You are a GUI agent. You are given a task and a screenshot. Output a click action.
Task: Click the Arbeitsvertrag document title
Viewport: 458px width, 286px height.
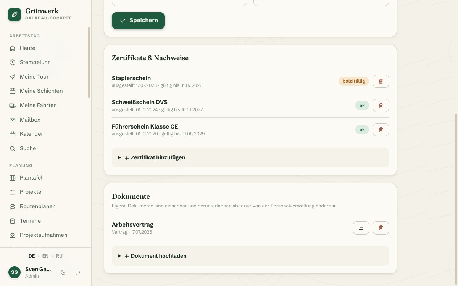click(x=132, y=225)
